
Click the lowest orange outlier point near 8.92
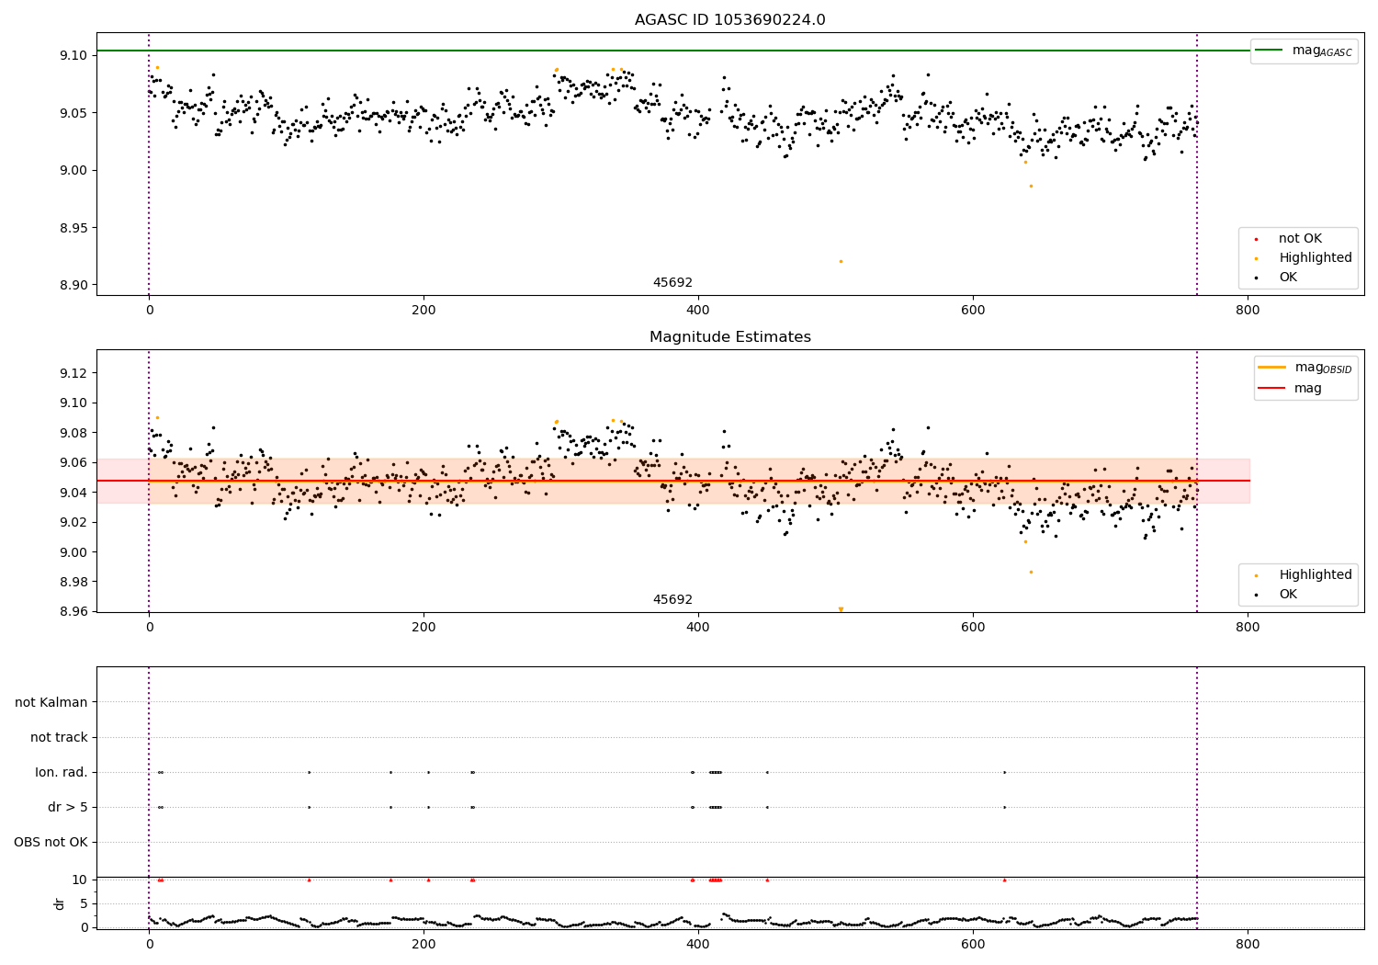[841, 261]
